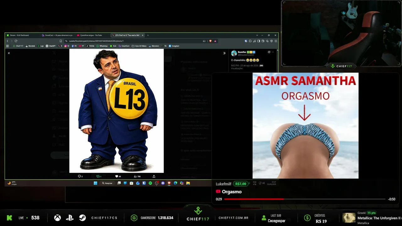Open Brave Leo AI assistant
This screenshot has width=402, height=226.
point(267,41)
